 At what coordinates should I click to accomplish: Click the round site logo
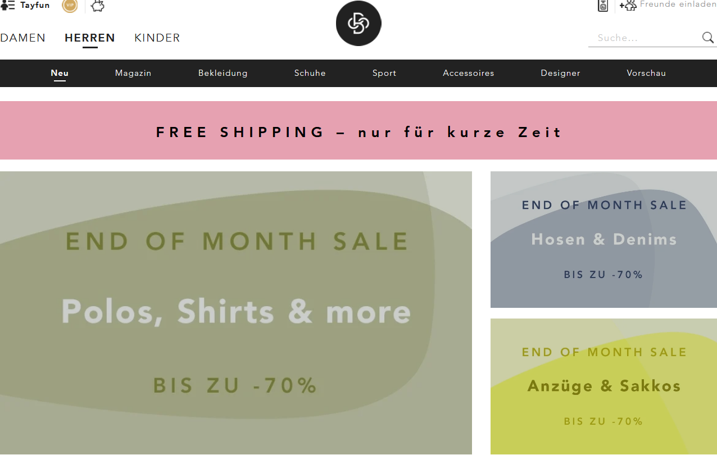[x=358, y=24]
